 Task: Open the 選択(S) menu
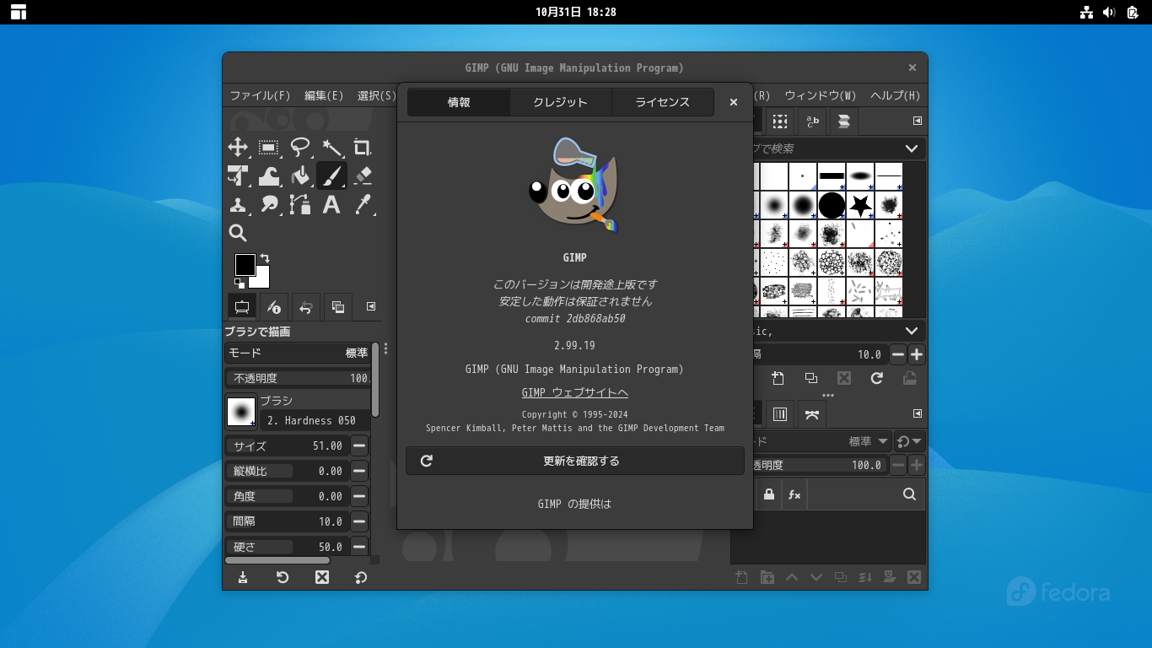tap(376, 95)
